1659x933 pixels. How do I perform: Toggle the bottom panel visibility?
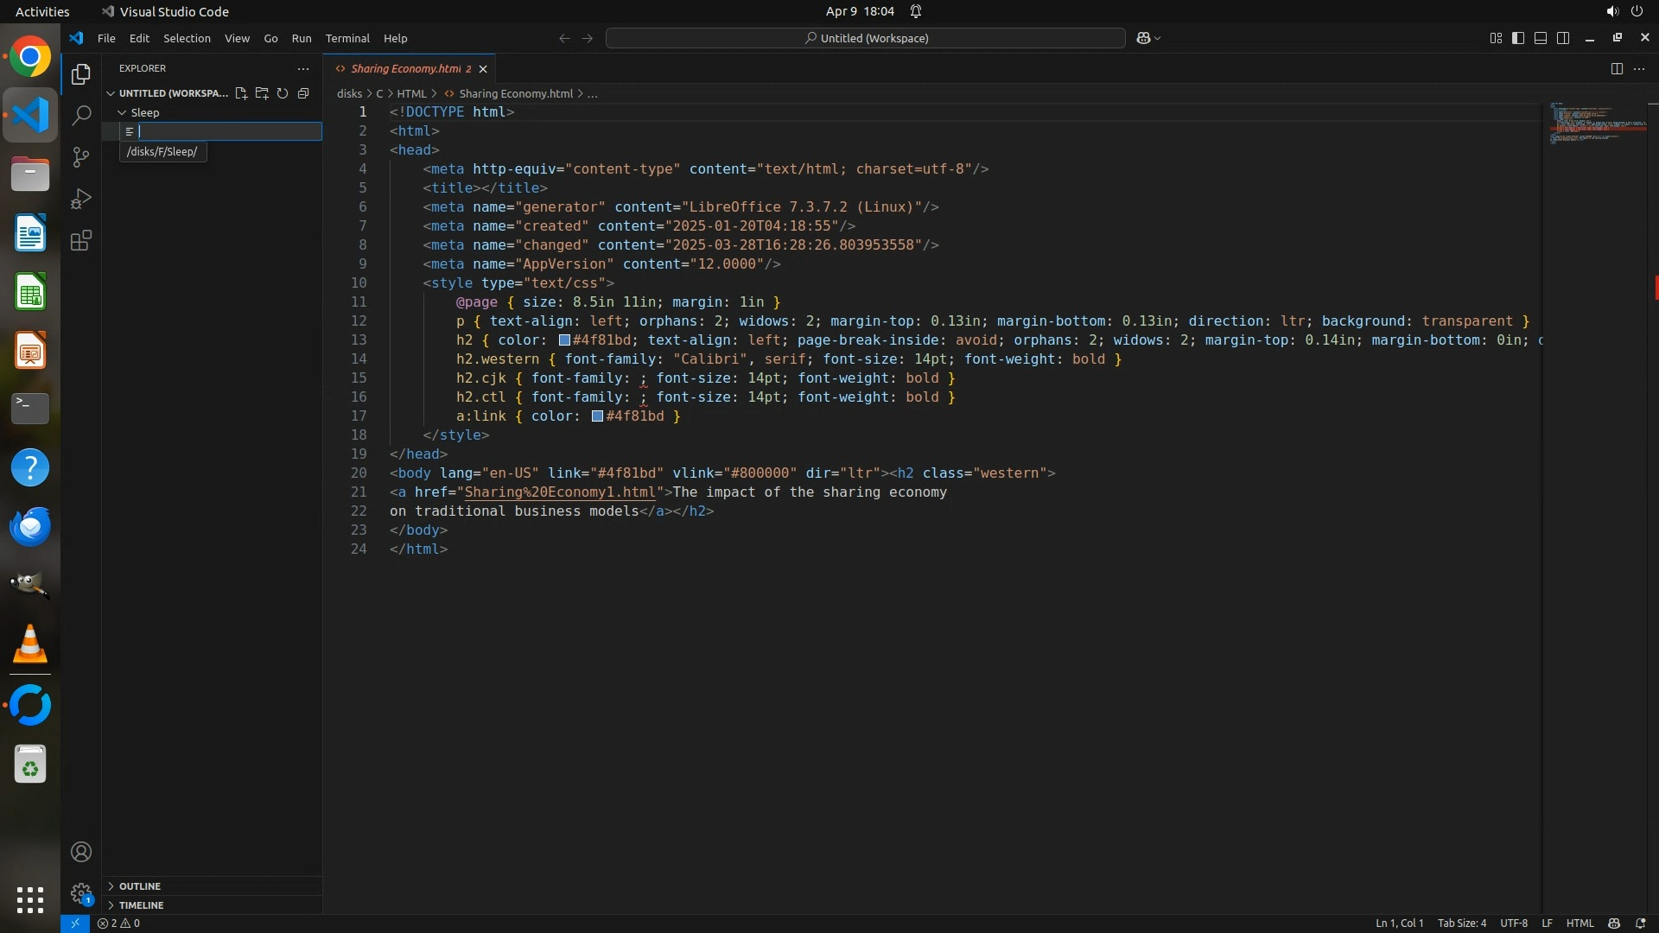[x=1541, y=38]
